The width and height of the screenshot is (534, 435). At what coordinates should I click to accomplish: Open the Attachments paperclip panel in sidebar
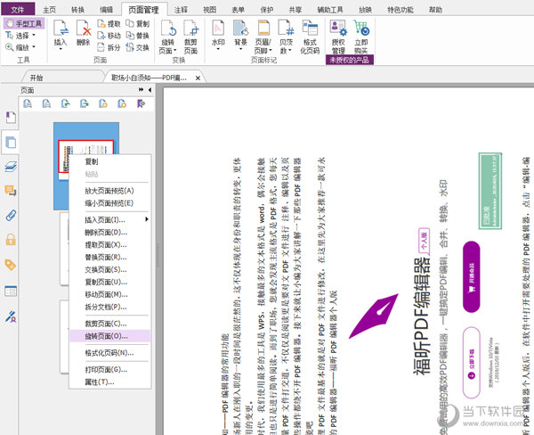click(x=11, y=215)
